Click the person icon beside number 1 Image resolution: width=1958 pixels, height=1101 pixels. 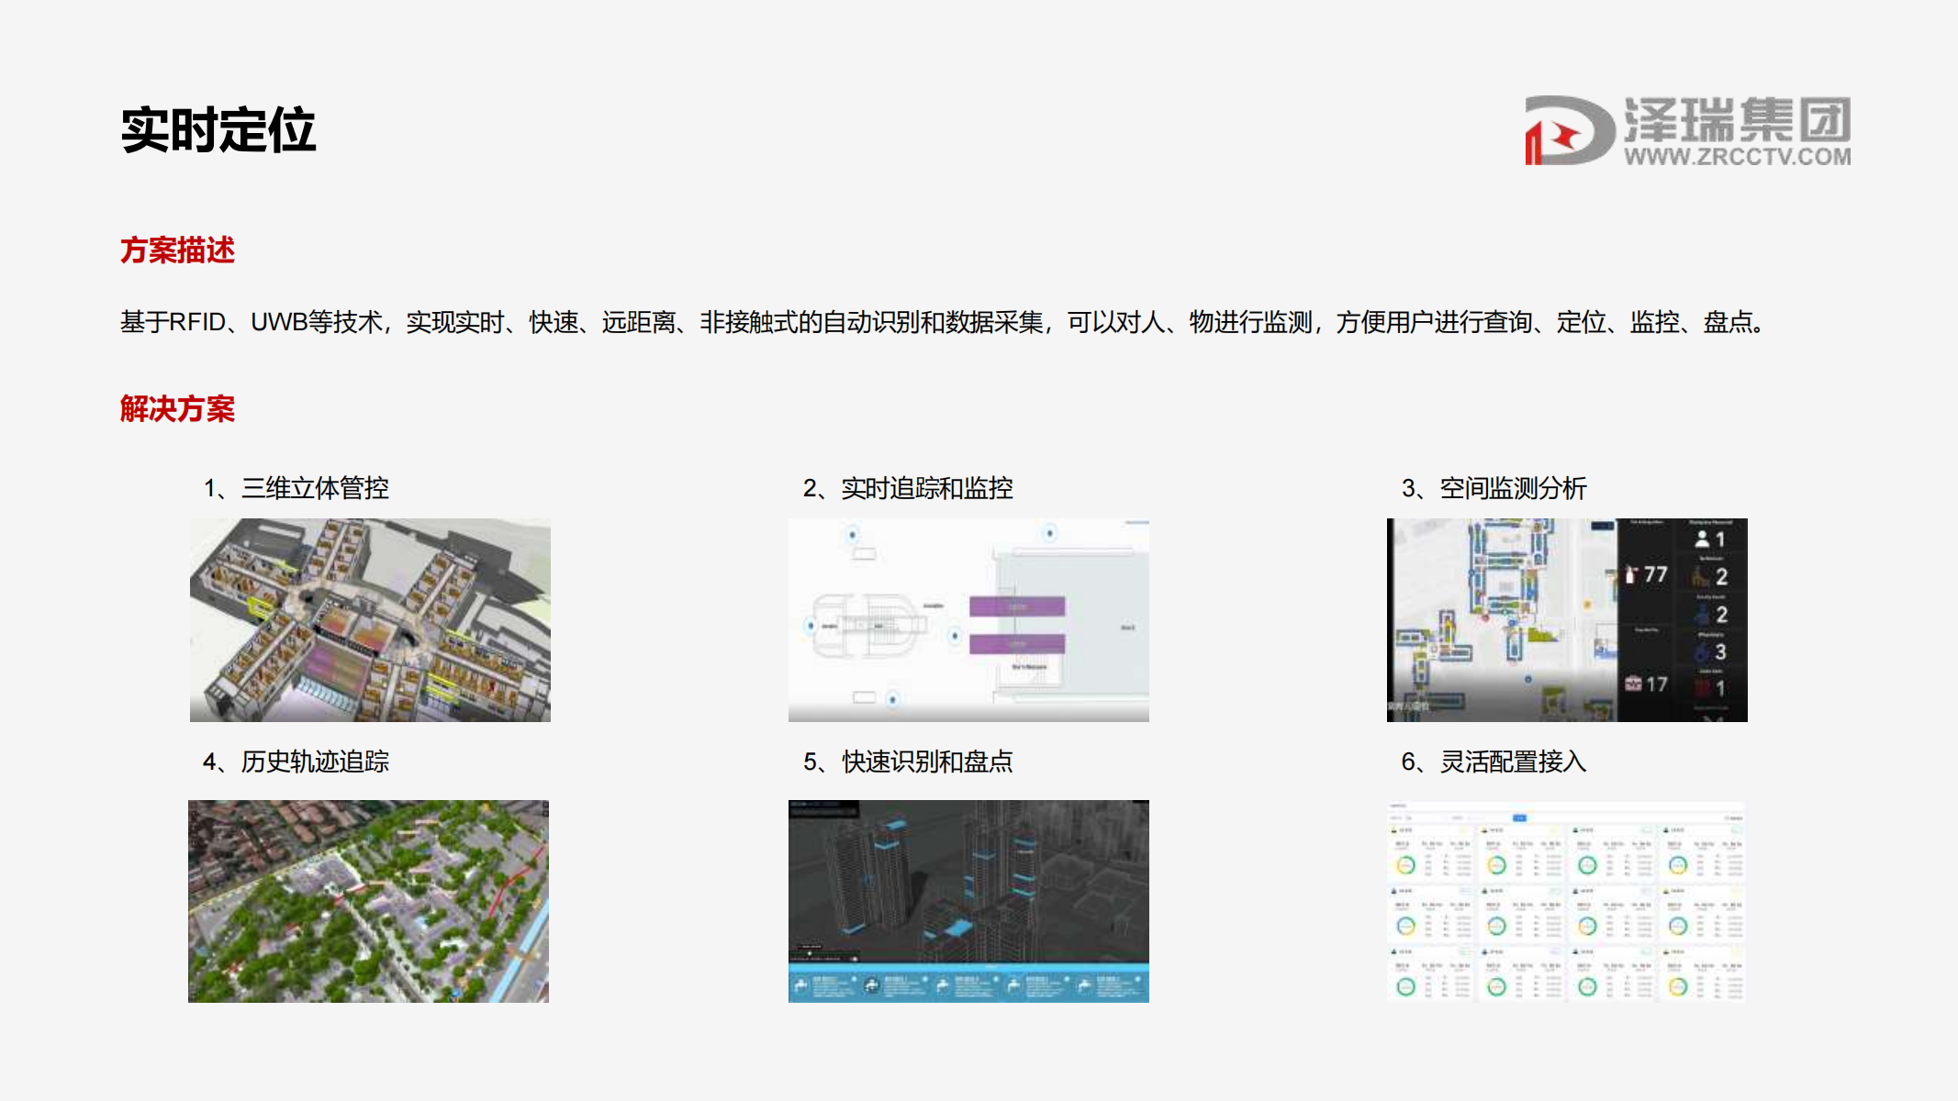coord(1702,539)
